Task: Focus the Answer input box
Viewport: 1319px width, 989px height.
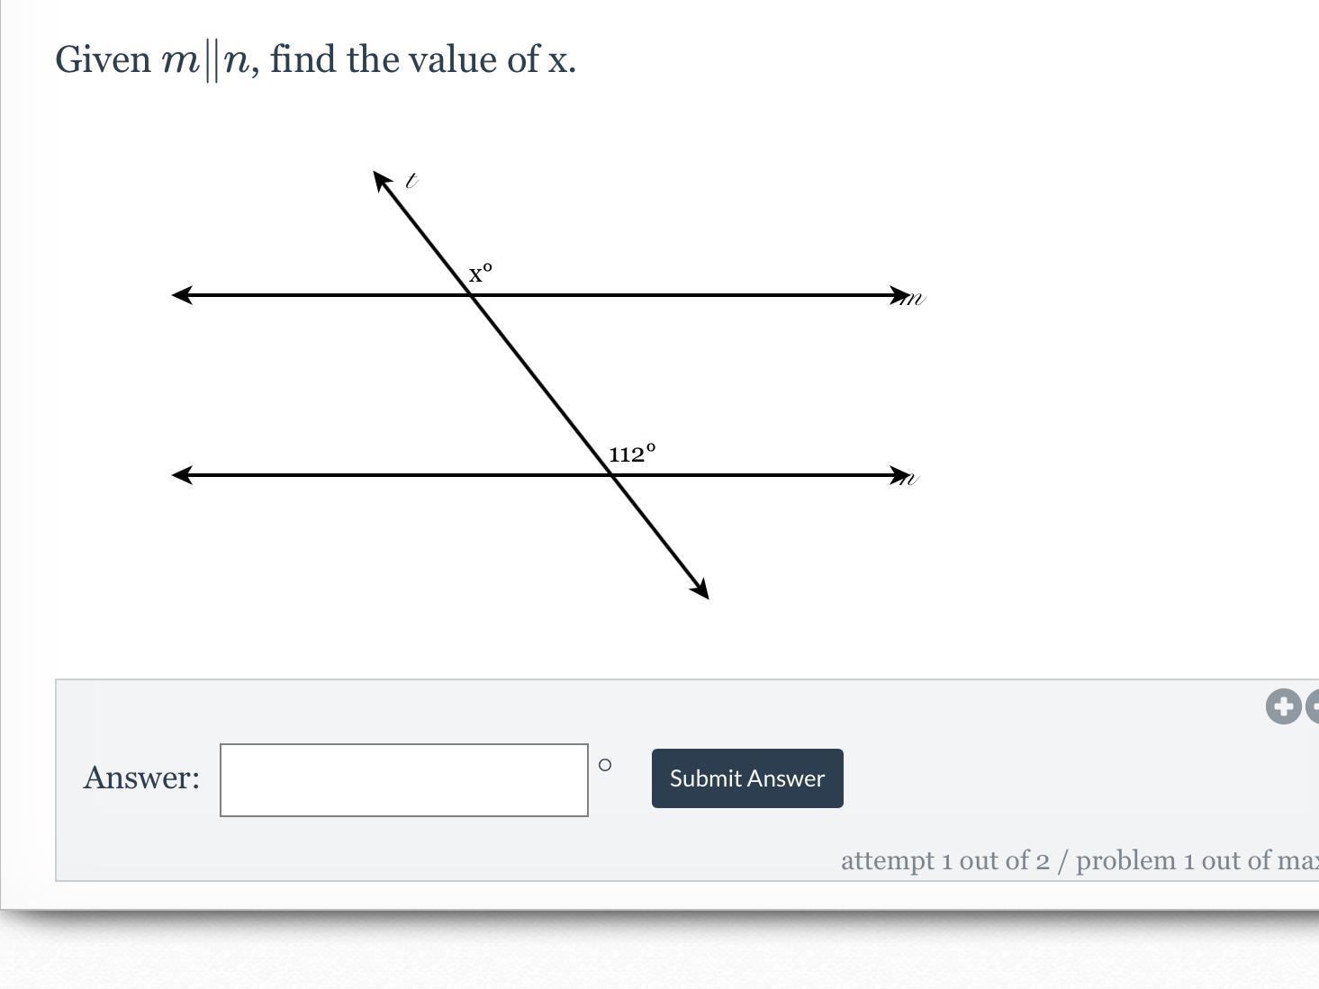Action: click(404, 780)
